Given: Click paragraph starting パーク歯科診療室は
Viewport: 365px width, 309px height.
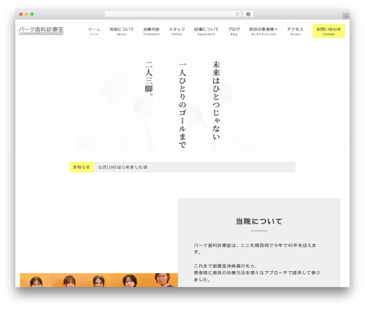Looking at the screenshot, I should tap(255, 248).
